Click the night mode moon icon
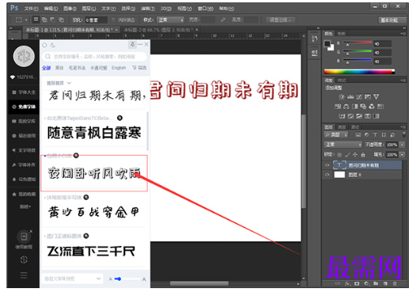417x293 pixels. (53, 45)
